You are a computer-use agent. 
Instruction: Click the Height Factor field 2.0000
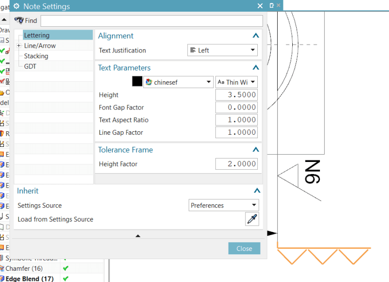(236, 164)
